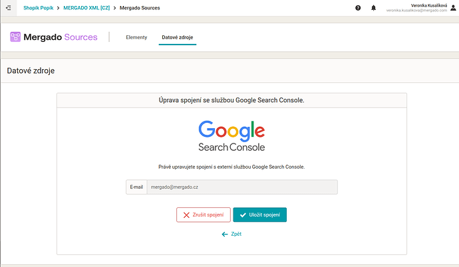Select the Právě upravujete spojení description text

point(231,167)
